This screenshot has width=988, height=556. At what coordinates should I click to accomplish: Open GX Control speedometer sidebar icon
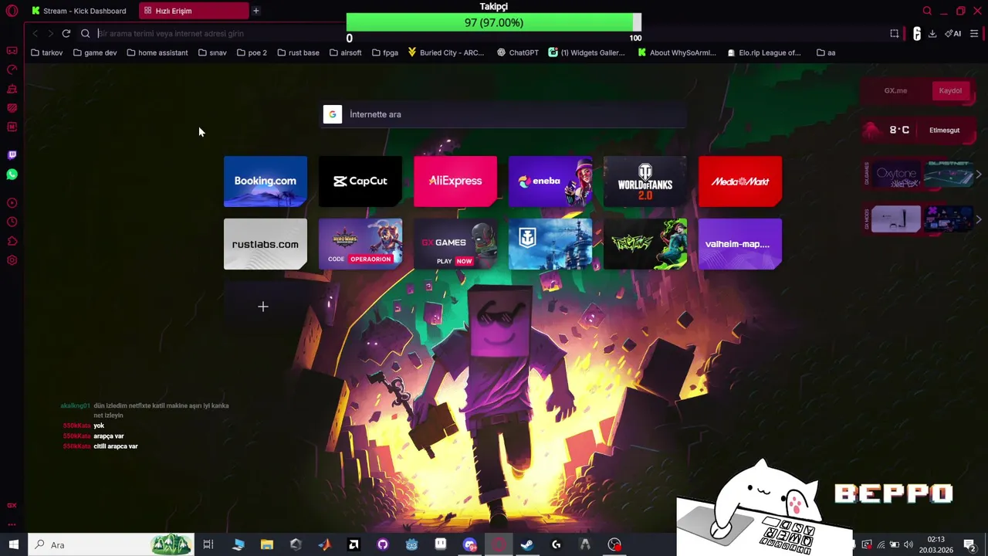point(12,69)
